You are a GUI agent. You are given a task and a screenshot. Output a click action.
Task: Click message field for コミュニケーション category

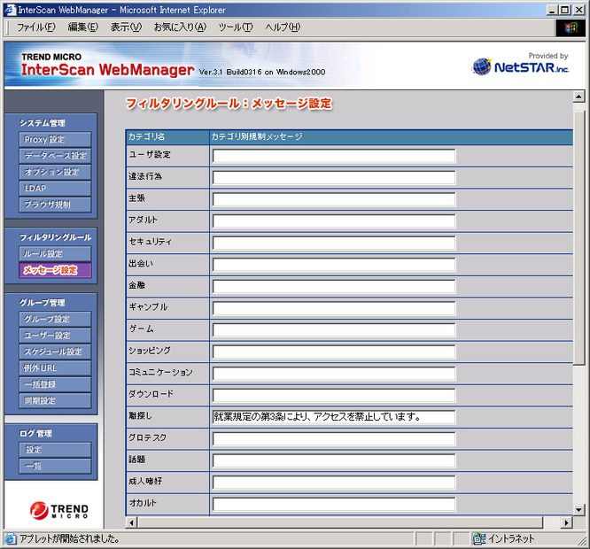click(334, 374)
